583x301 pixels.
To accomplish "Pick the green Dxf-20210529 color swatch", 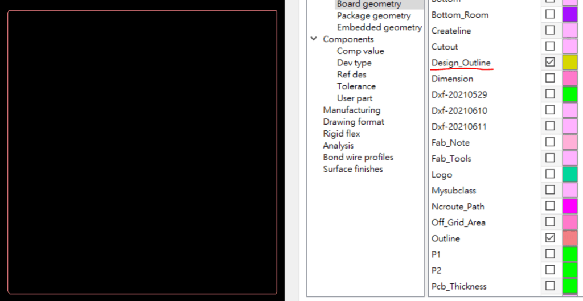I will [569, 94].
